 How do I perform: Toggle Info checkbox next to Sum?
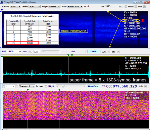click(118, 52)
